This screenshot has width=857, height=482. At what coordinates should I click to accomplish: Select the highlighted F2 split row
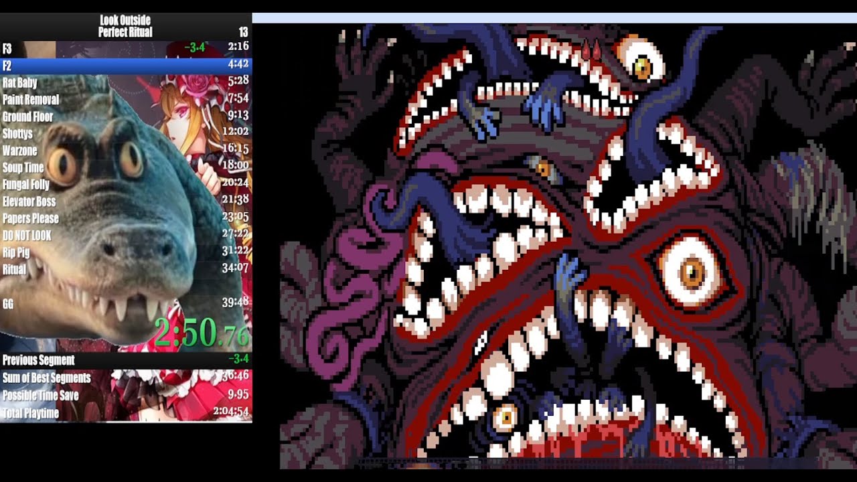126,65
